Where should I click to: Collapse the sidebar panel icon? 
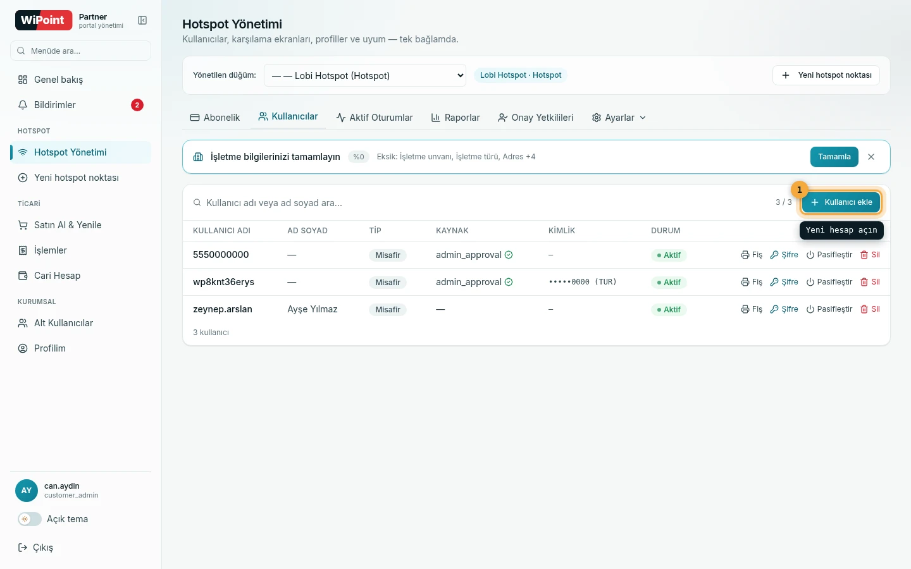click(x=142, y=21)
